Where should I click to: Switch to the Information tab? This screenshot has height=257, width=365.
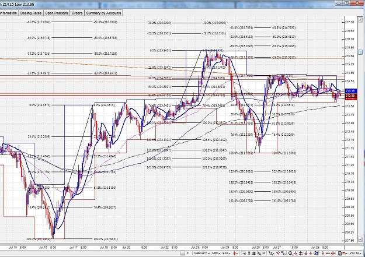[8, 13]
